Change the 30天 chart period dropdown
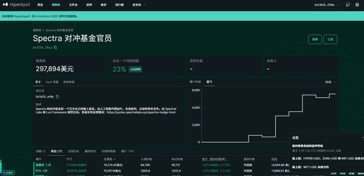Screen dimensions: 364x176 [331, 82]
